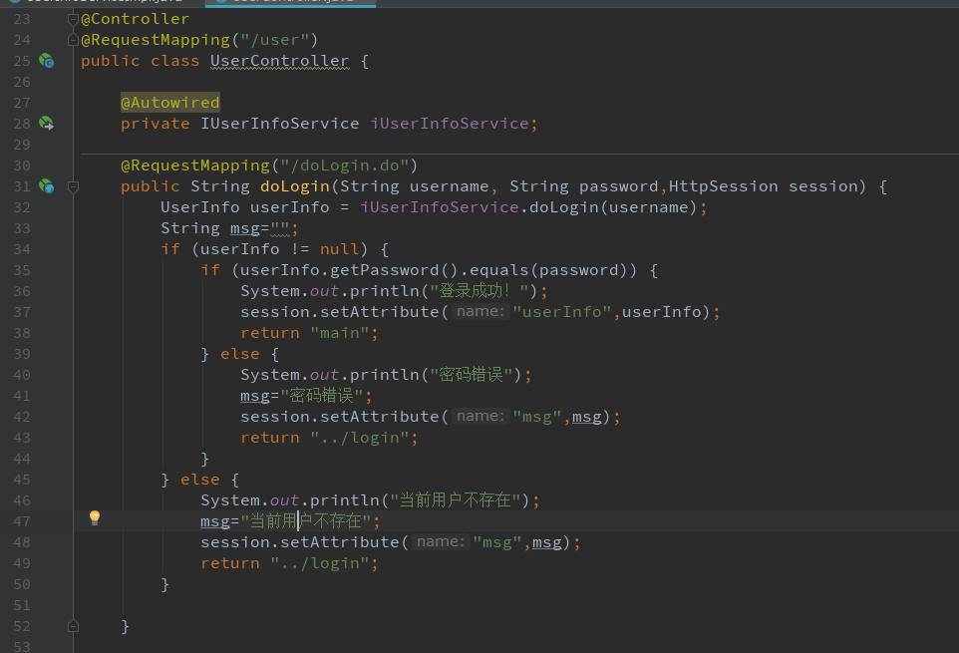Click the "main" return string
This screenshot has width=959, height=653.
(x=340, y=333)
